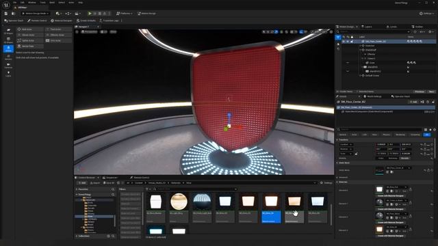Select the All filter in Details panel
The image size is (438, 246).
tap(427, 135)
